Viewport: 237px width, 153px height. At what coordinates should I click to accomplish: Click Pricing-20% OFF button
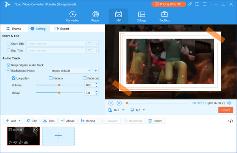[169, 4]
